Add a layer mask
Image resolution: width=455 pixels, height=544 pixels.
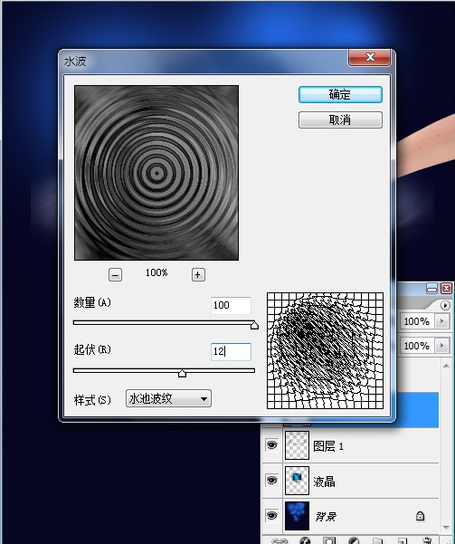click(x=328, y=541)
